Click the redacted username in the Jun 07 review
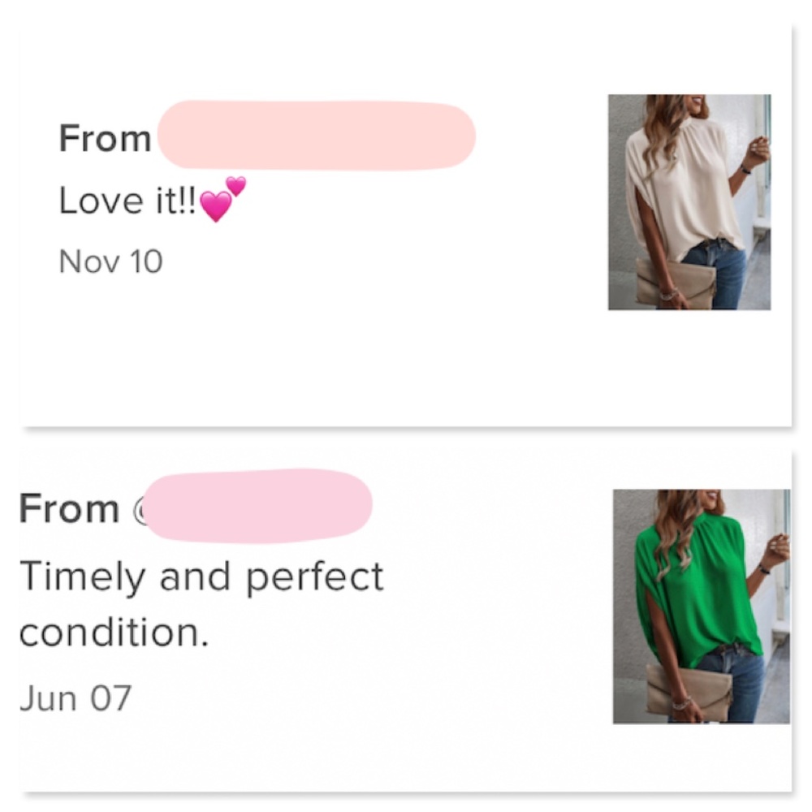Viewport: 812px width, 812px height. (260, 507)
